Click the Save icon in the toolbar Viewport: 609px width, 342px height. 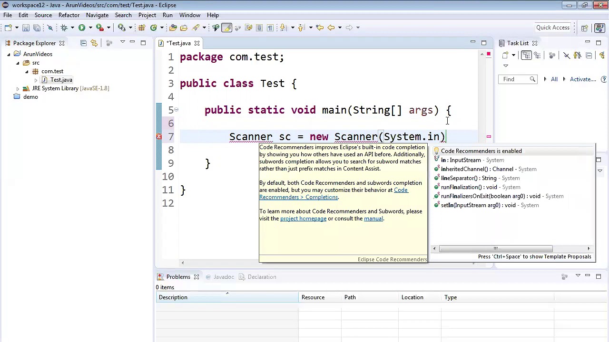(x=26, y=28)
